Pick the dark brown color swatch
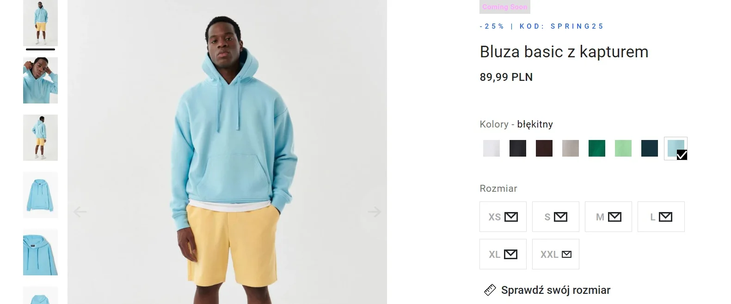The width and height of the screenshot is (731, 304). pyautogui.click(x=544, y=148)
